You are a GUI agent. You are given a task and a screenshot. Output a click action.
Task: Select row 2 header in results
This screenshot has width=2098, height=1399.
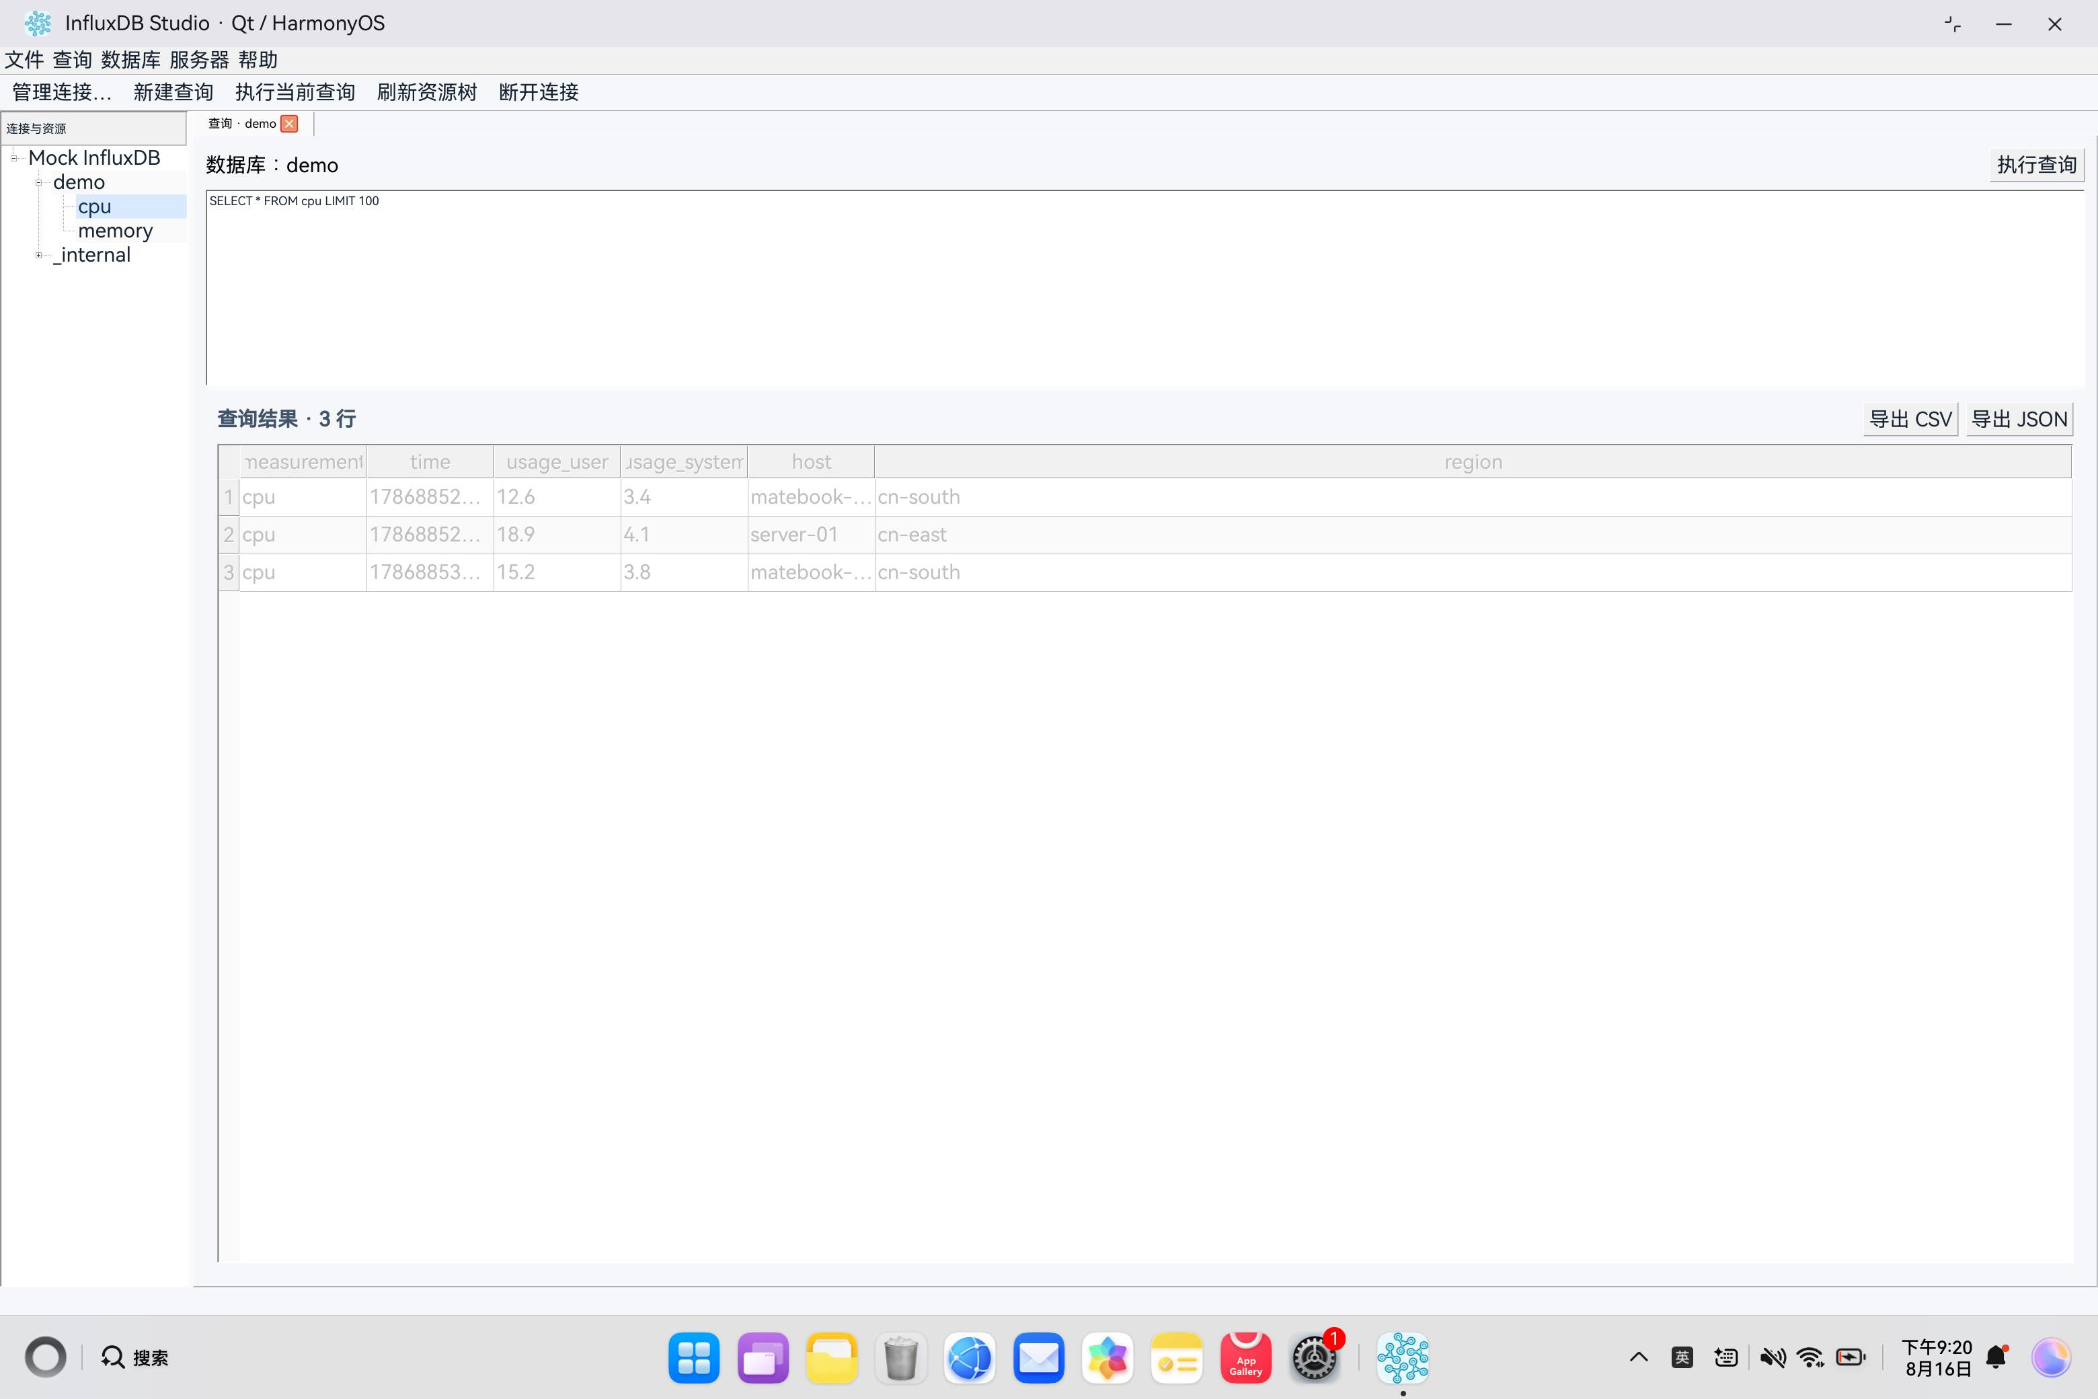(x=229, y=535)
